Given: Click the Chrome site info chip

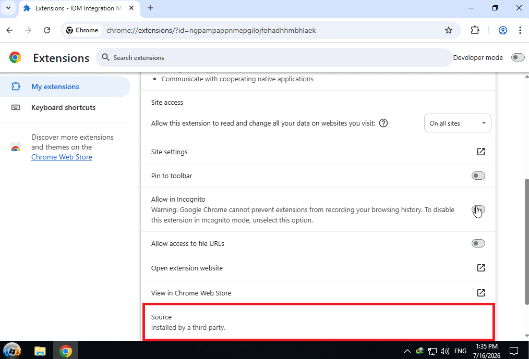Looking at the screenshot, I should tap(82, 30).
